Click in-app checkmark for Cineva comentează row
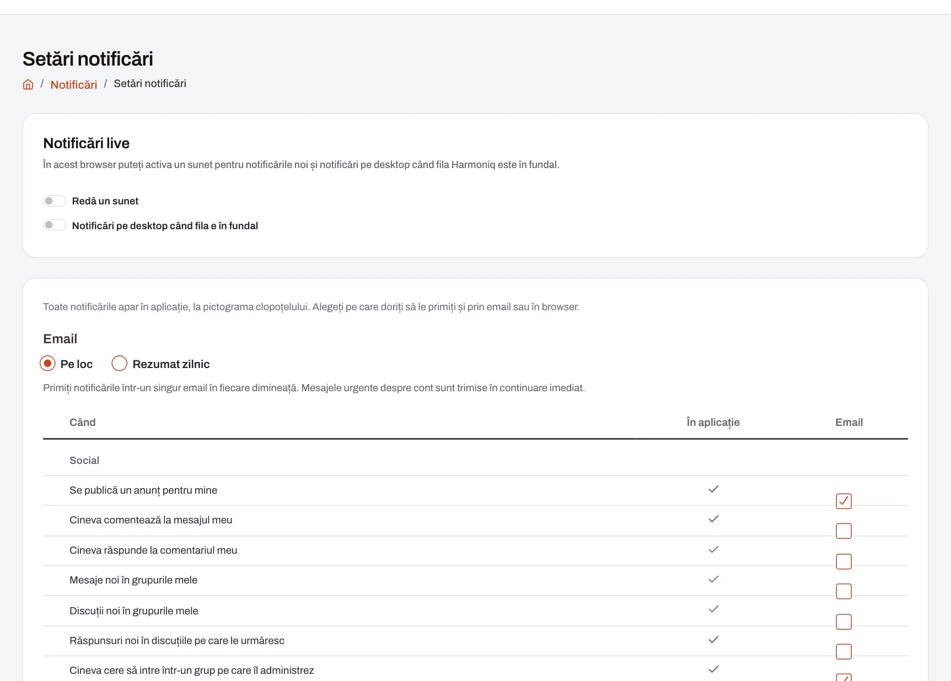 (713, 519)
